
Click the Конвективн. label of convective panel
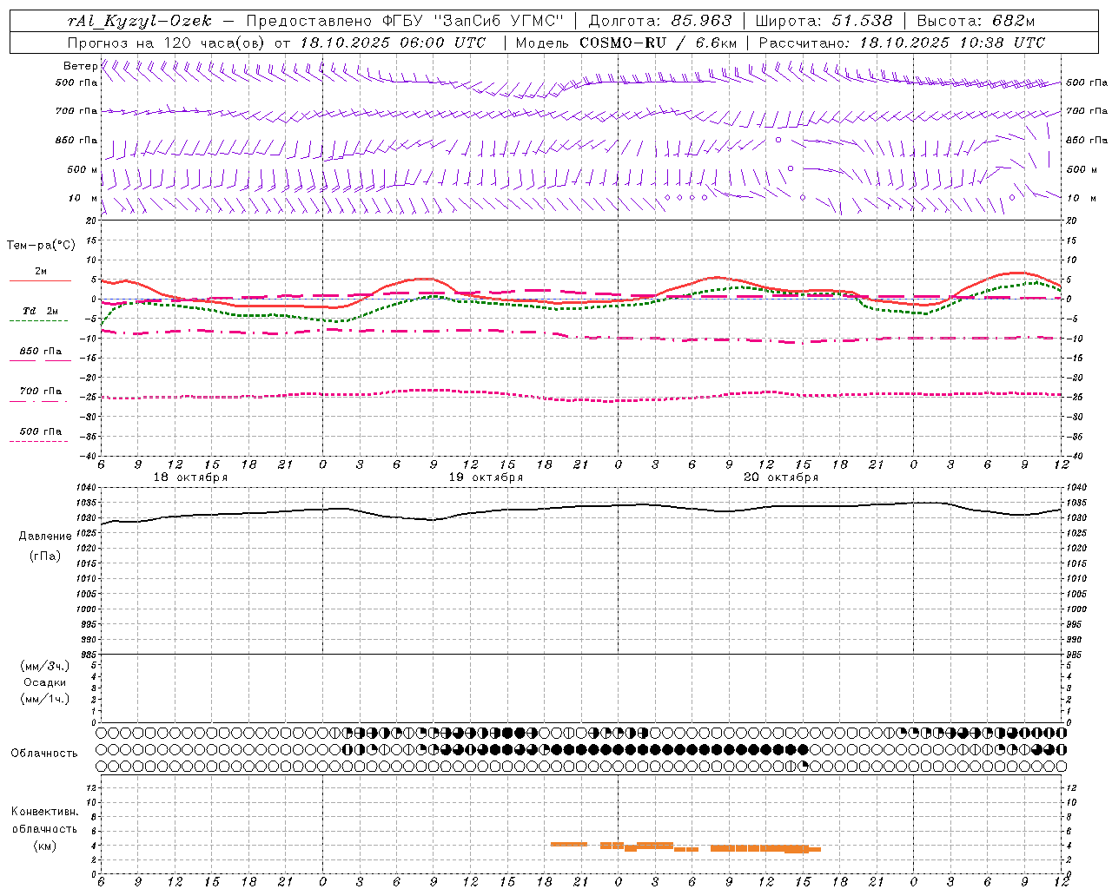(x=44, y=812)
